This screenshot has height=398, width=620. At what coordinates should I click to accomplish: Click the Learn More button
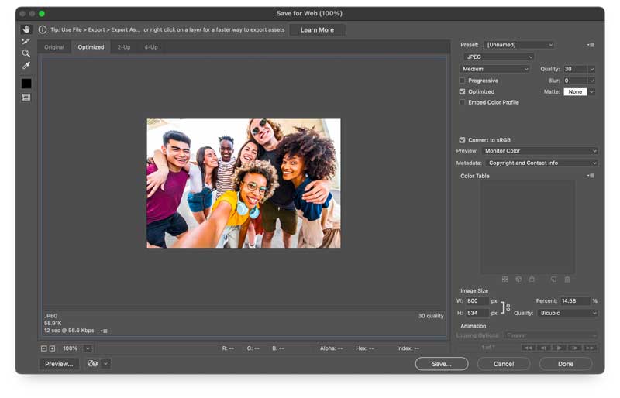point(317,30)
